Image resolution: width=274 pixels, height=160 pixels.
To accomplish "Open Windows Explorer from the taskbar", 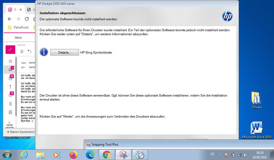I will [40, 155].
